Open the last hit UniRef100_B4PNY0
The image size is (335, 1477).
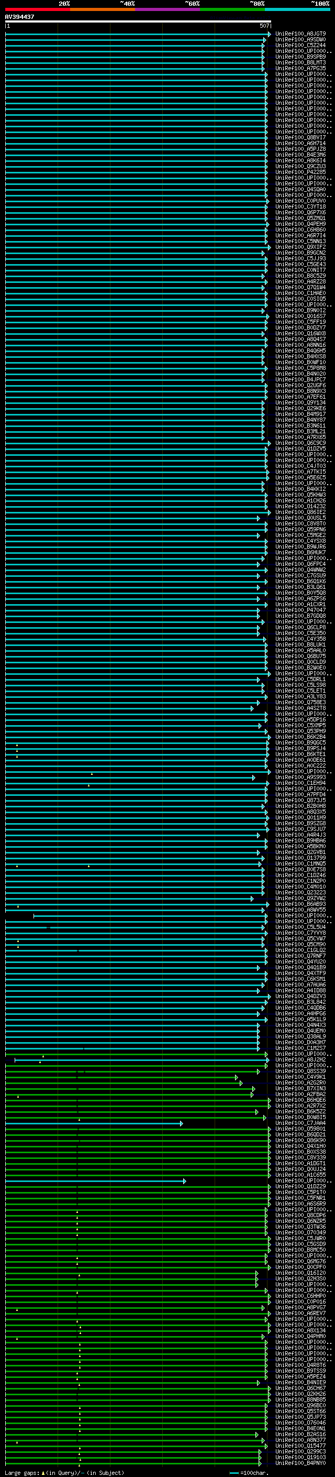300,1463
